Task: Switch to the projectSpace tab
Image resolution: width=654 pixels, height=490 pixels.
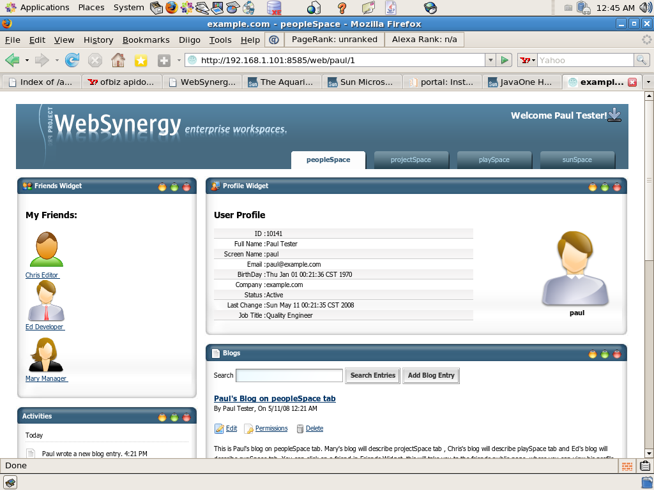Action: click(411, 160)
